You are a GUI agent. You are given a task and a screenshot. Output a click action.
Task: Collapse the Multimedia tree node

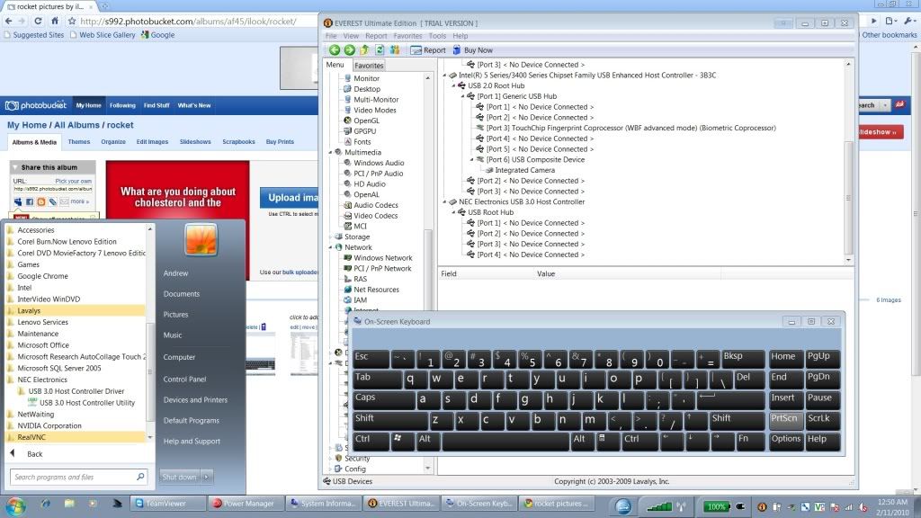pos(331,153)
